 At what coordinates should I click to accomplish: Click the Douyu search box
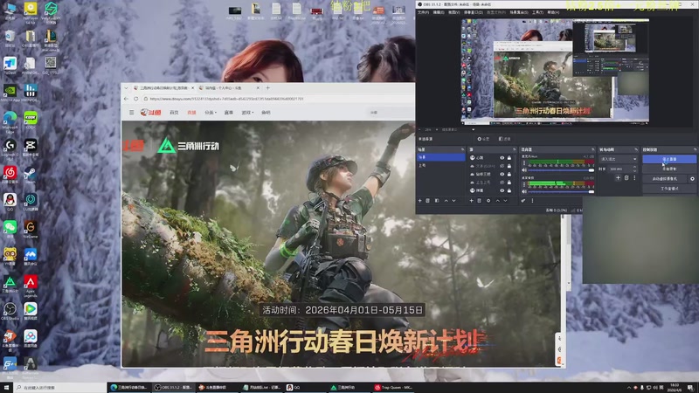[390, 113]
